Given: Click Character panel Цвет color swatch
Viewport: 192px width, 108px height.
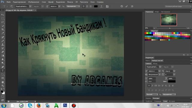Looking at the screenshot, I should click(x=172, y=81).
